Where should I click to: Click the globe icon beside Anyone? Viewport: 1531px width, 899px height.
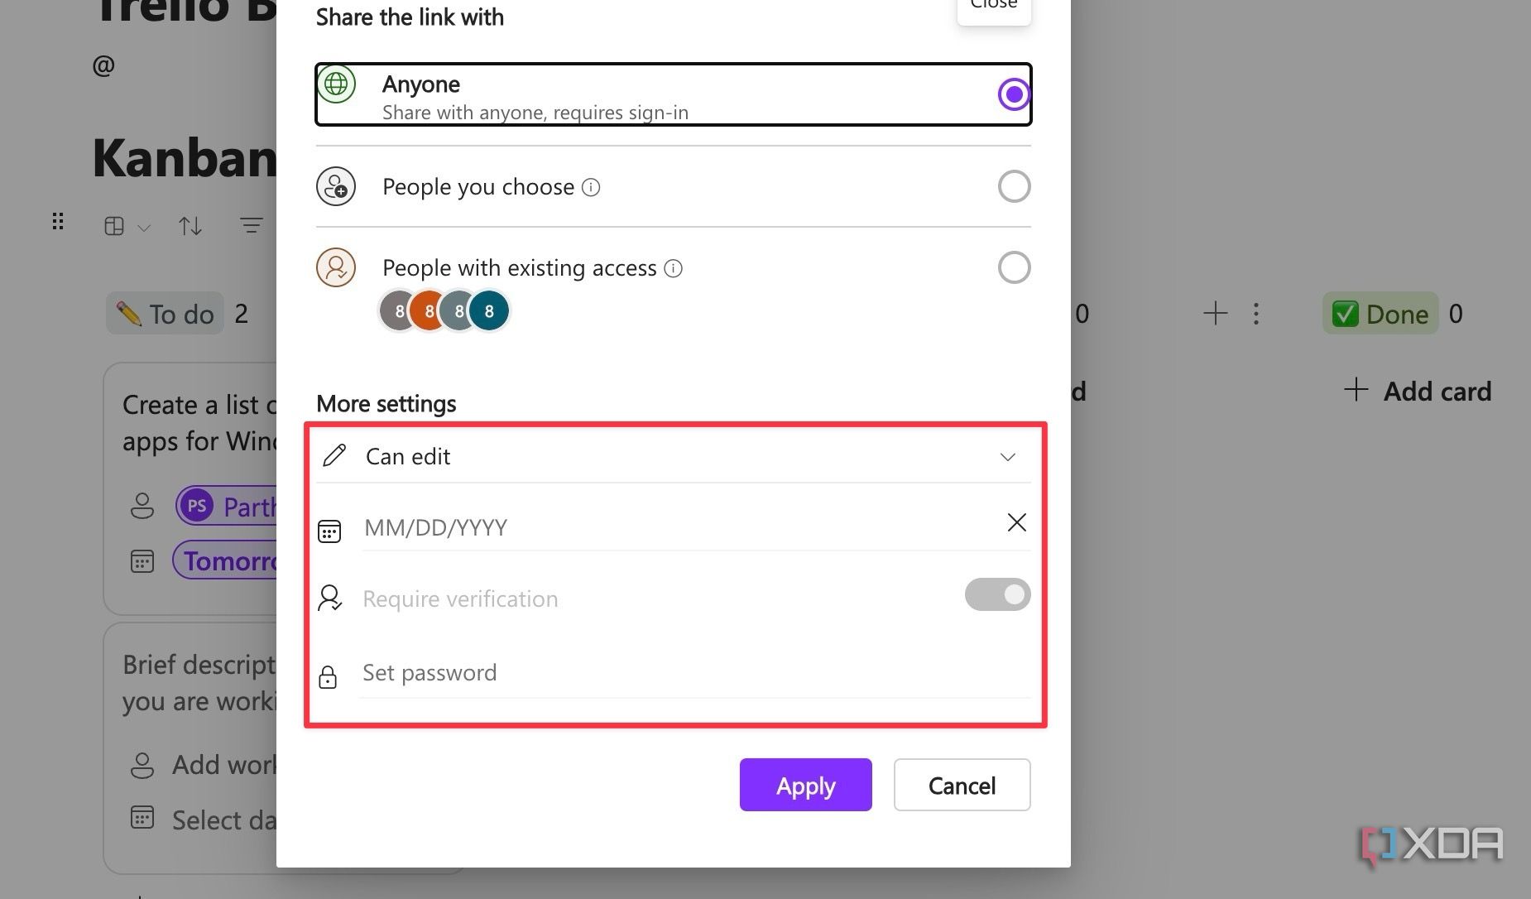tap(336, 84)
